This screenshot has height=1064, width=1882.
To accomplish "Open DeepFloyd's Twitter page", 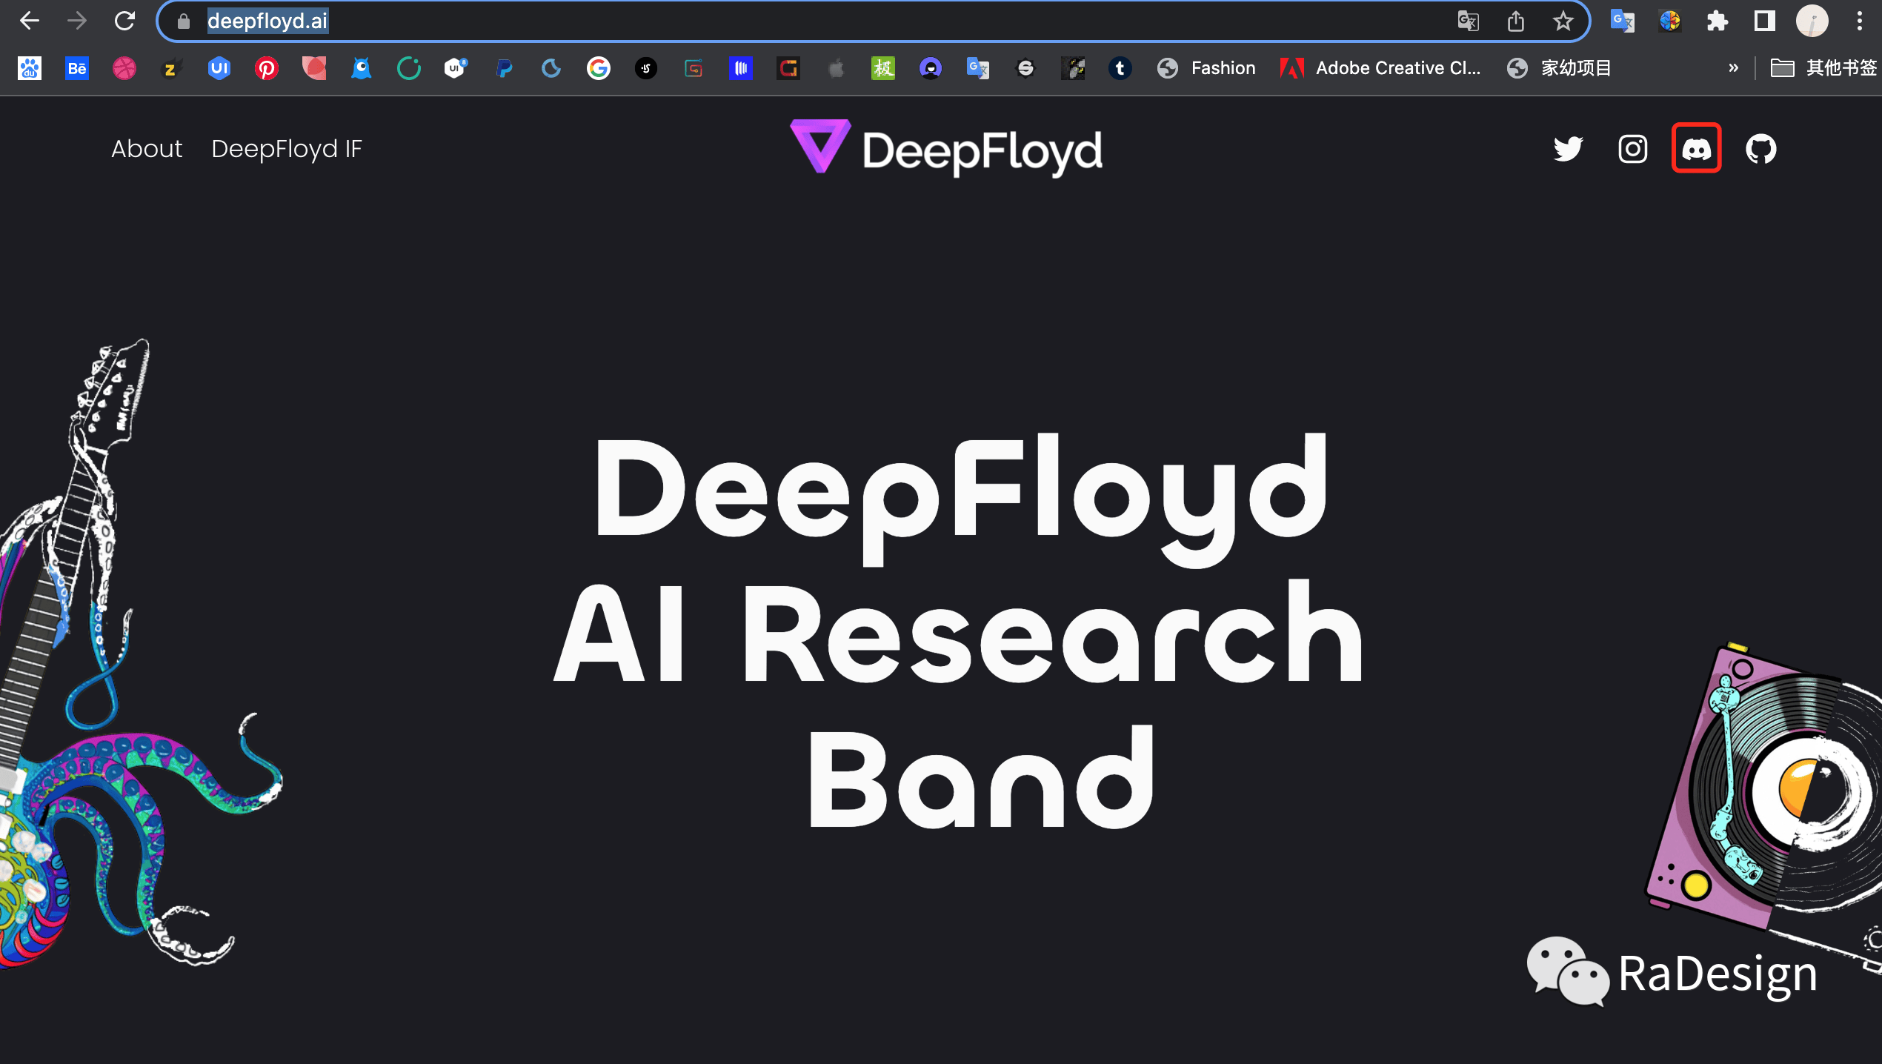I will pyautogui.click(x=1568, y=149).
